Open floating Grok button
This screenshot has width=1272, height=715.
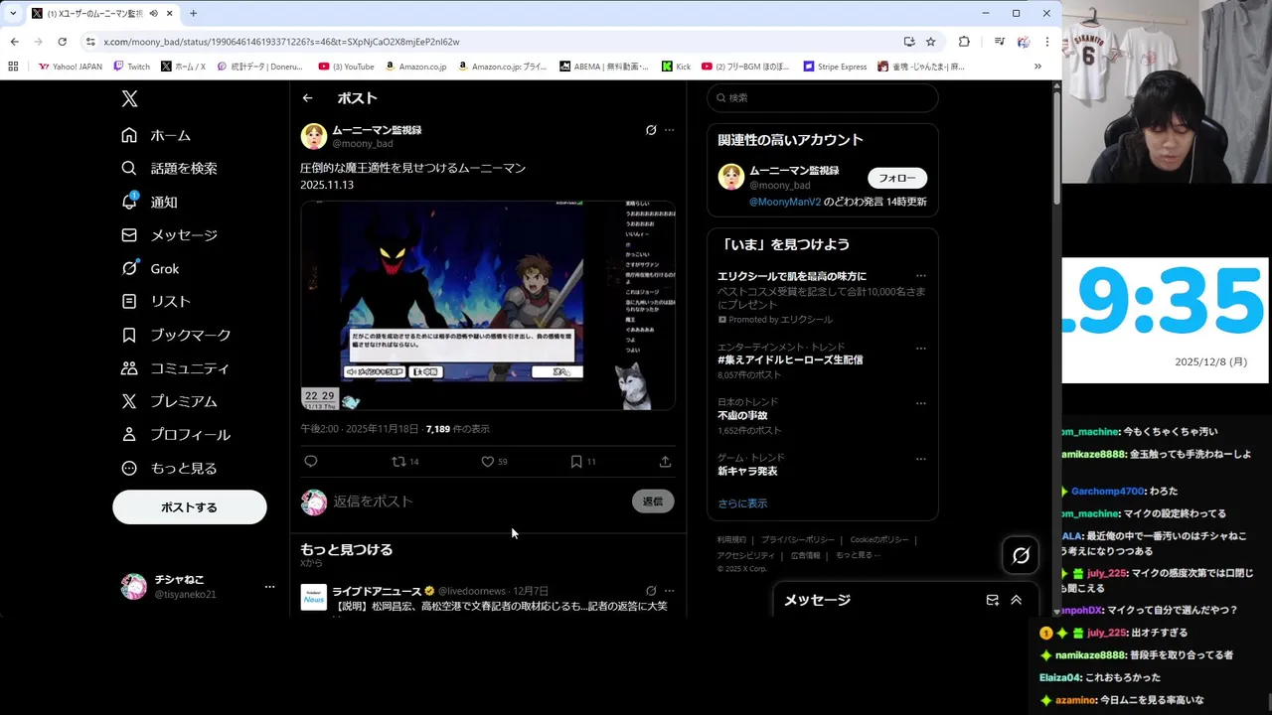[1021, 556]
